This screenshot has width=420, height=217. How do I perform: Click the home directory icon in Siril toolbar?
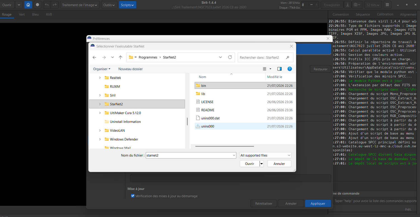pyautogui.click(x=28, y=5)
